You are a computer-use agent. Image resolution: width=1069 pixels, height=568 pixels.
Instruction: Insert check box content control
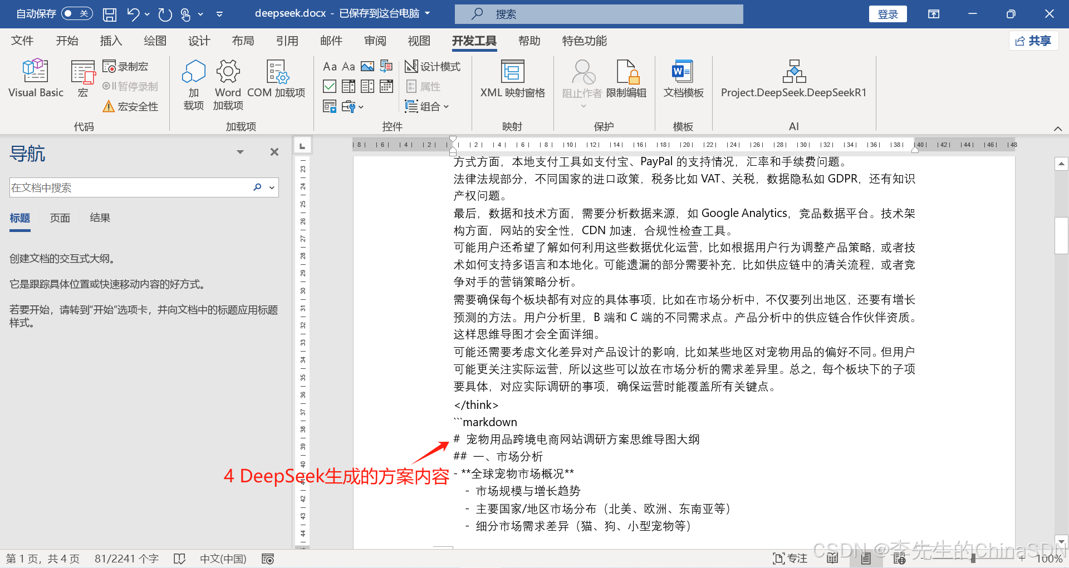click(330, 86)
